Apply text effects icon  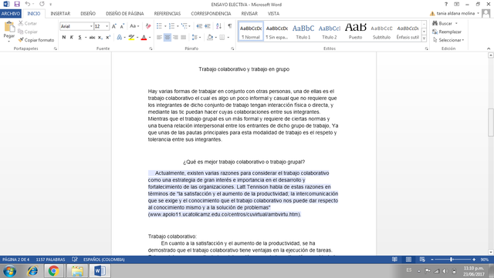click(x=120, y=38)
